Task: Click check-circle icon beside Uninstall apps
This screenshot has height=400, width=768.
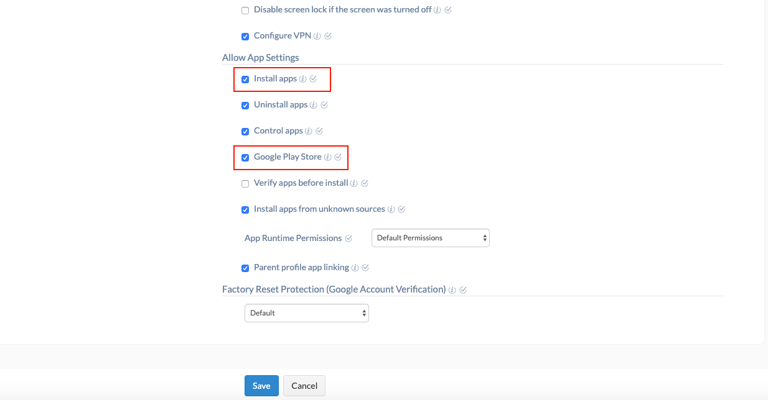Action: click(324, 105)
